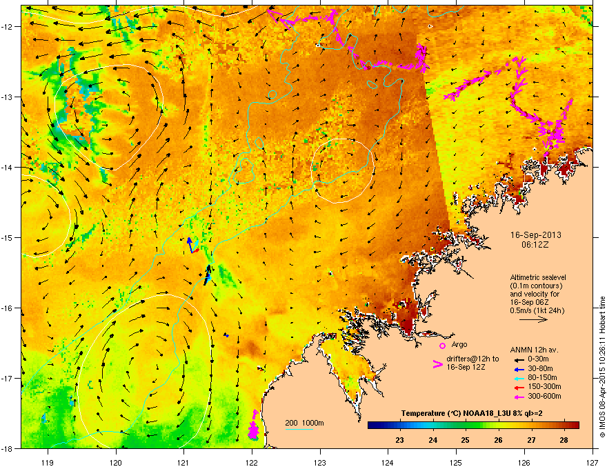Click the 125 longitude axis label

[x=456, y=462]
